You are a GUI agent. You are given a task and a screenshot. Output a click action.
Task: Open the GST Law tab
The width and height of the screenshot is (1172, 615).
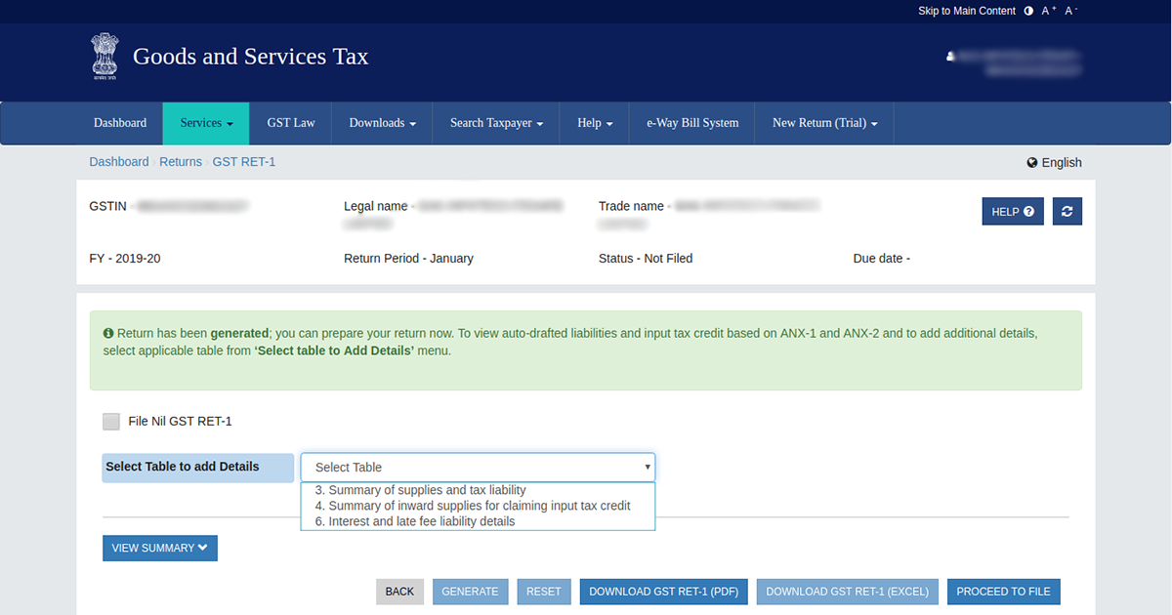pyautogui.click(x=291, y=123)
